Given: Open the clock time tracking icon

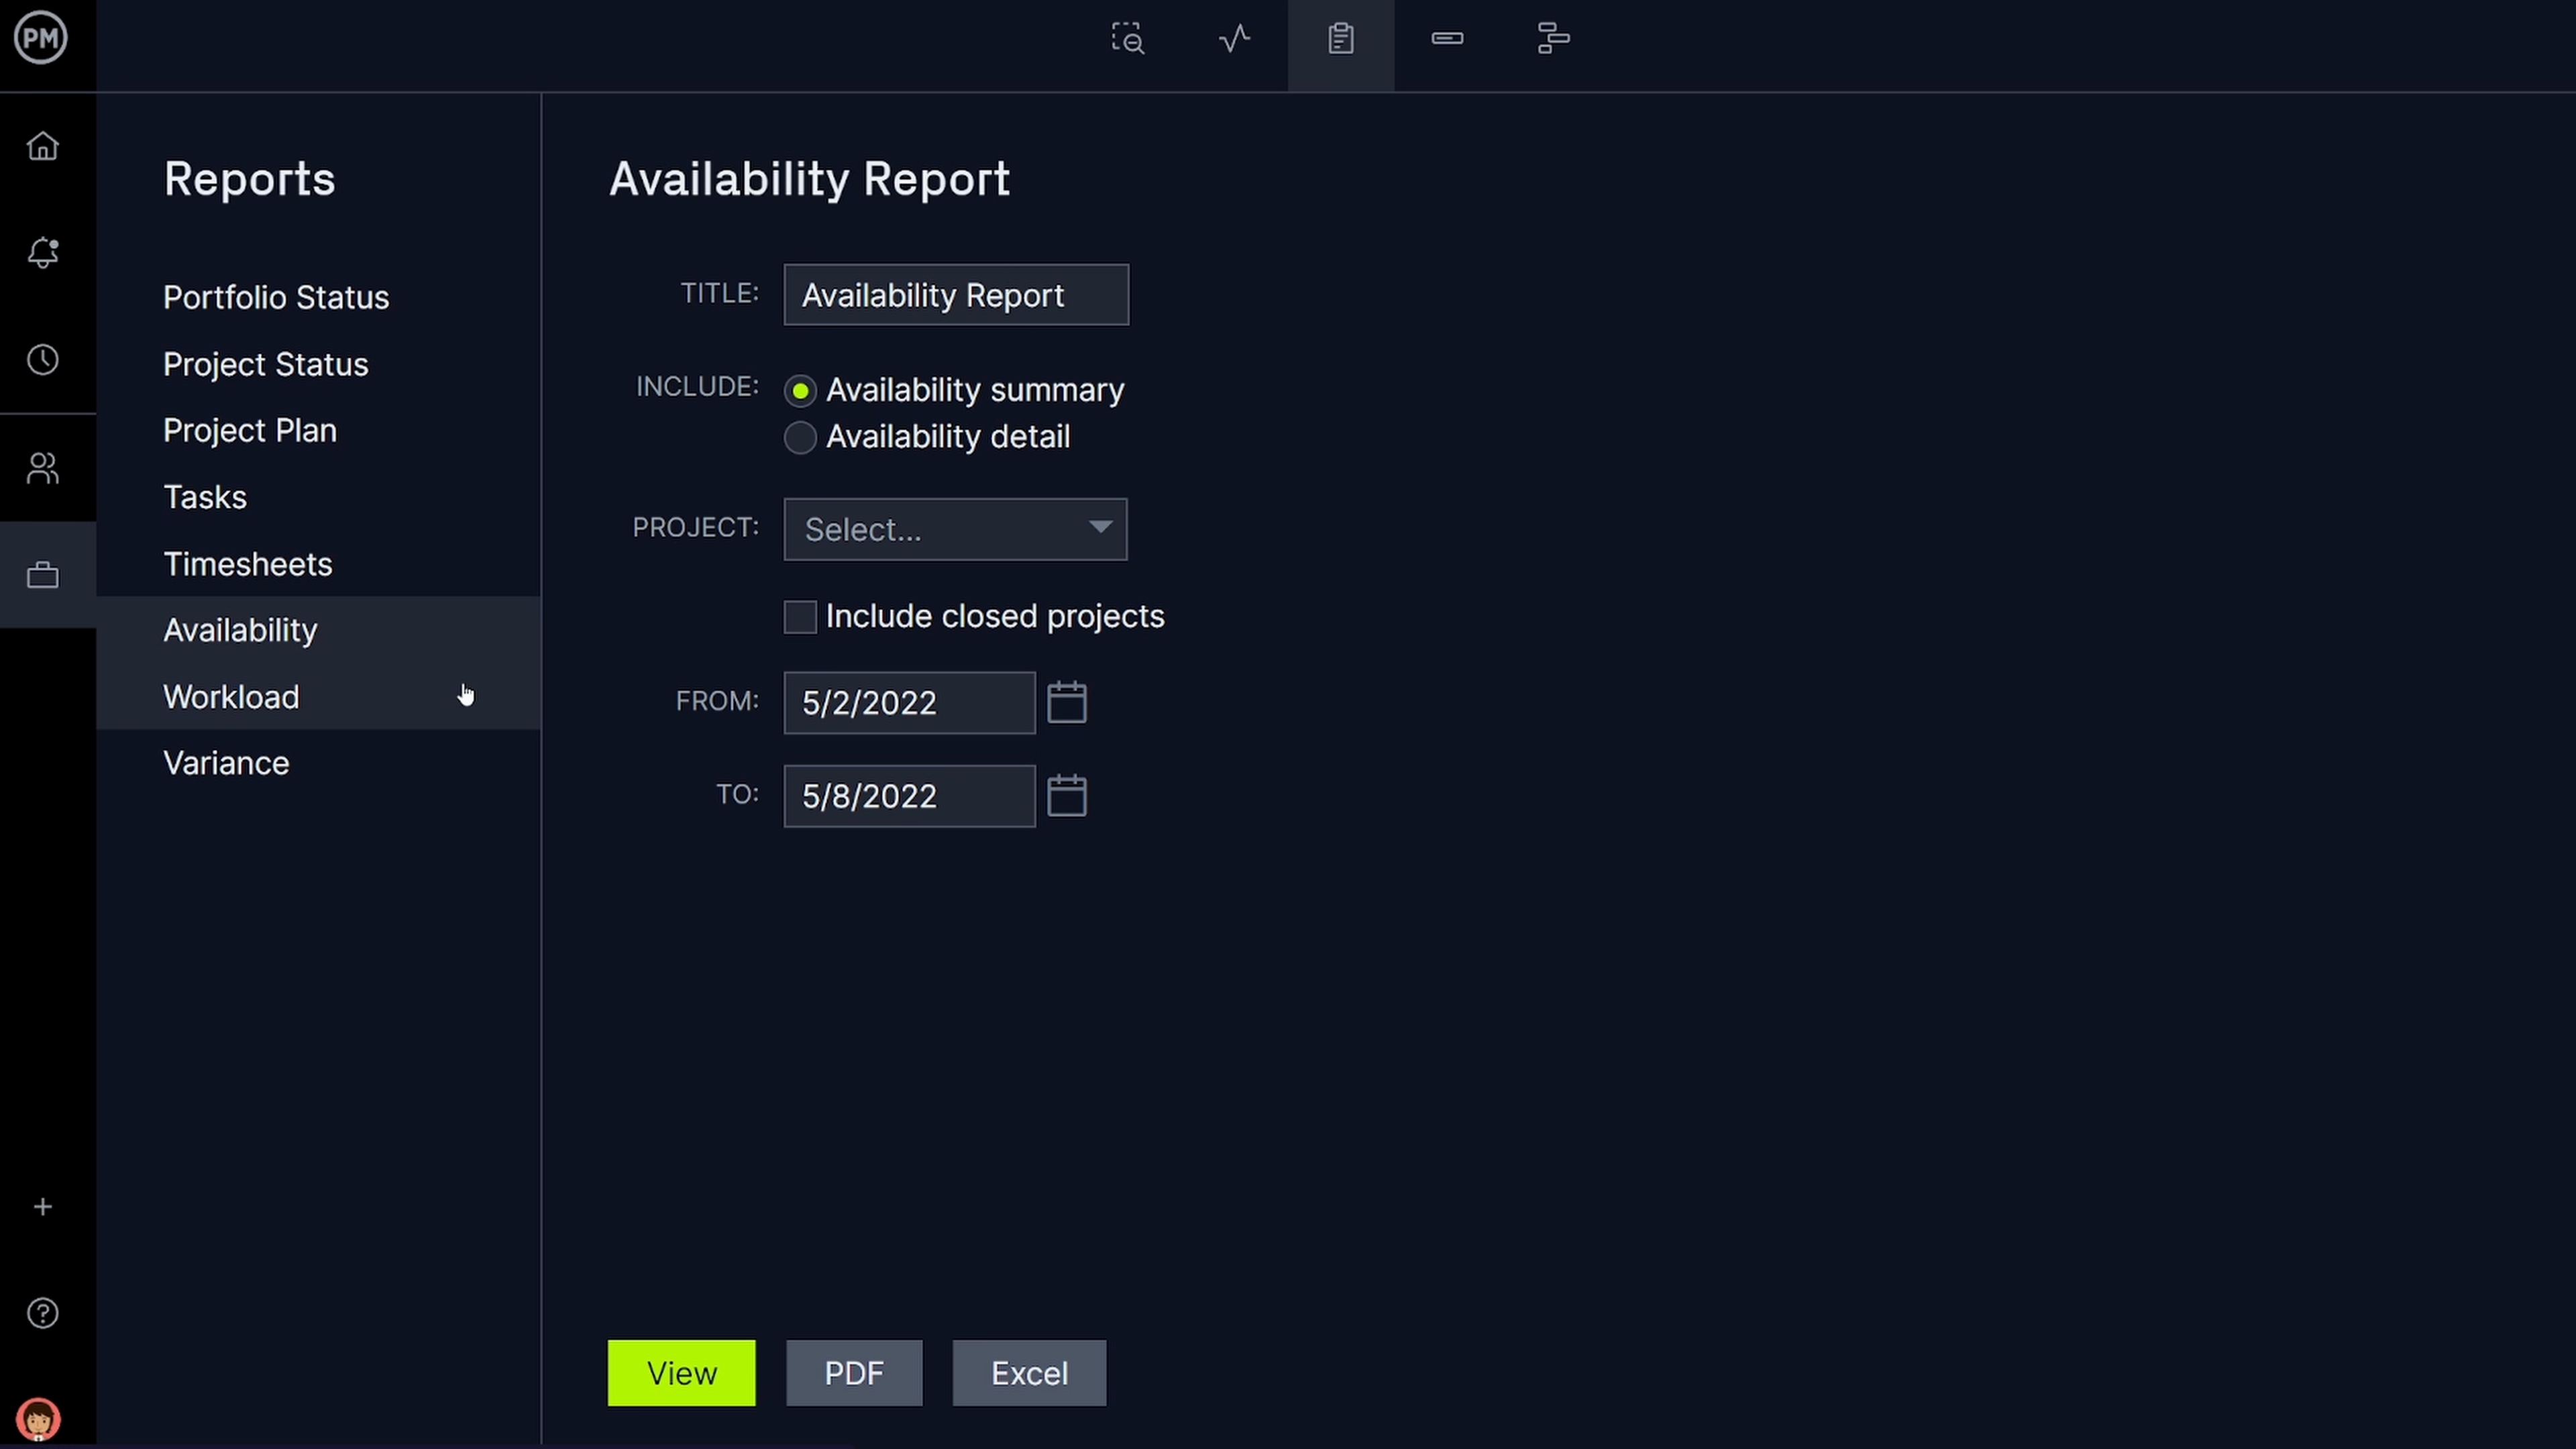Looking at the screenshot, I should pos(42,360).
